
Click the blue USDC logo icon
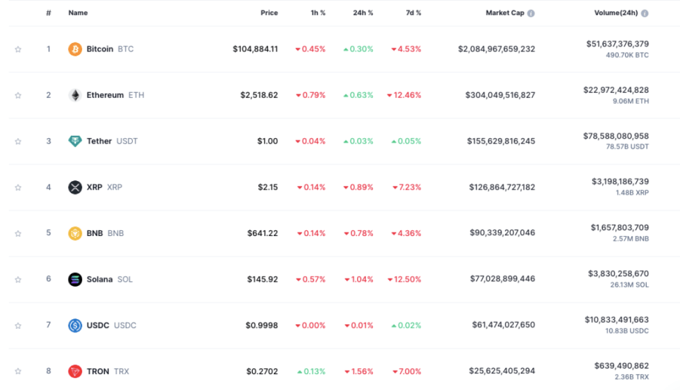coord(75,325)
